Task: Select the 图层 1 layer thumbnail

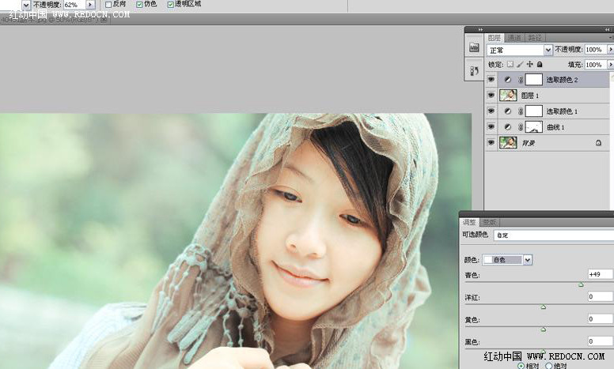Action: tap(508, 96)
